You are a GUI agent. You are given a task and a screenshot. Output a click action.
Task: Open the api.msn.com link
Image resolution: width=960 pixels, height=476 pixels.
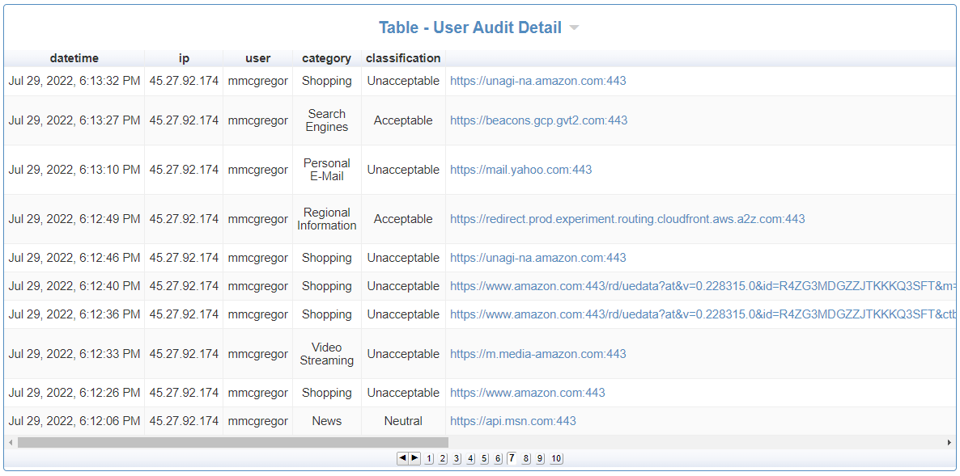[513, 421]
